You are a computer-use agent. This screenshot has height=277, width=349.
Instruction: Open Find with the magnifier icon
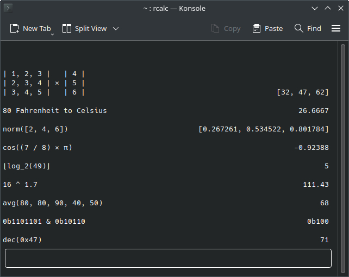point(298,28)
